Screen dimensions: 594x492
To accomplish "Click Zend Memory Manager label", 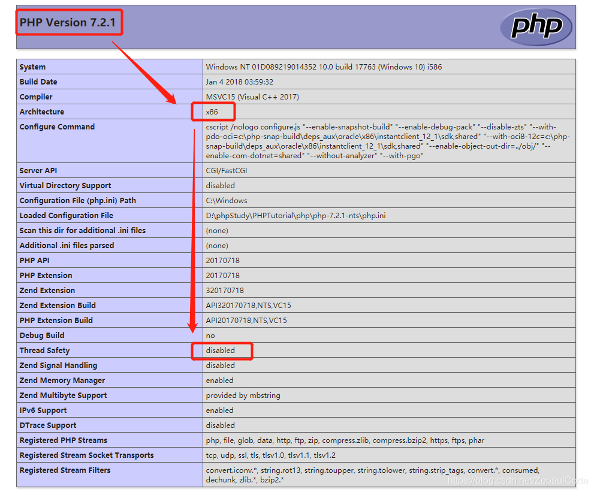I will (62, 381).
